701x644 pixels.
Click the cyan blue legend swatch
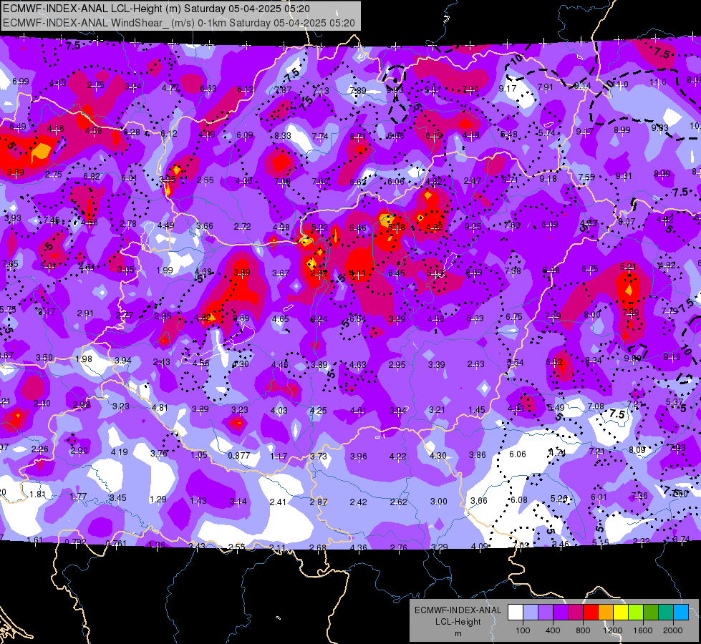click(681, 613)
